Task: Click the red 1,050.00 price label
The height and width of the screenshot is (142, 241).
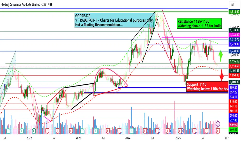Action: (234, 75)
